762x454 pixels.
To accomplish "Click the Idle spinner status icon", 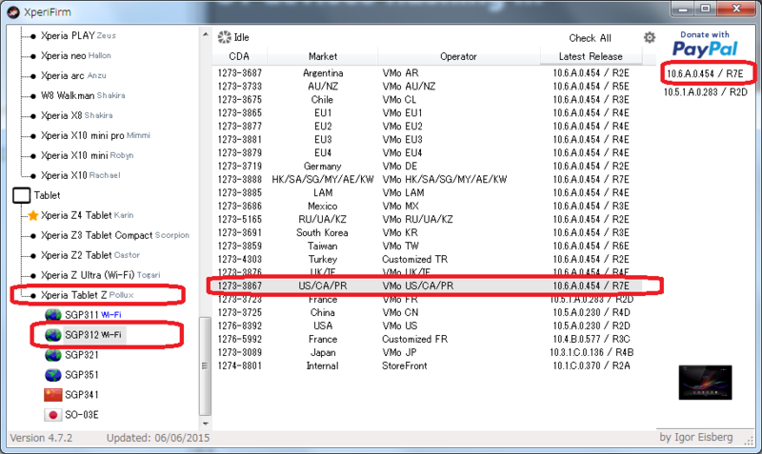I will pyautogui.click(x=225, y=37).
